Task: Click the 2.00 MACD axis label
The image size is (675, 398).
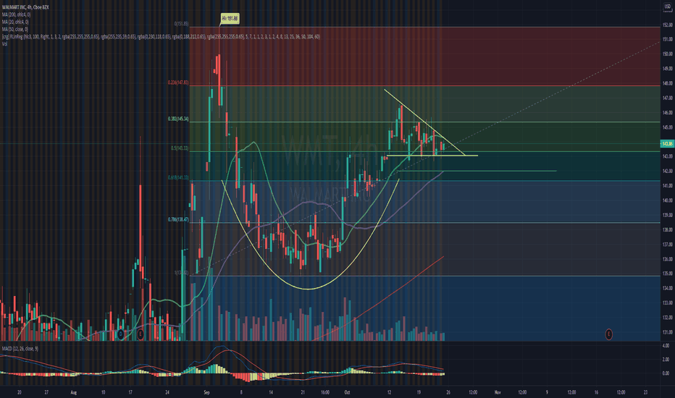Action: 666,359
